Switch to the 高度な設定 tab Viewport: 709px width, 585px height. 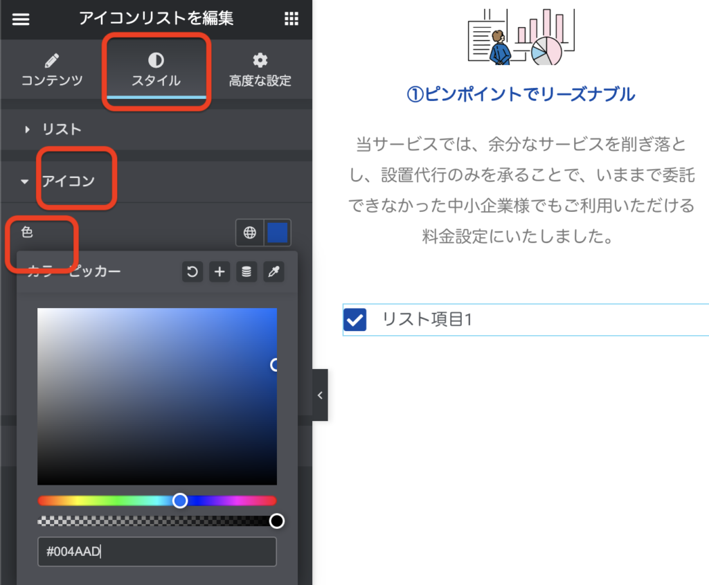coord(260,70)
